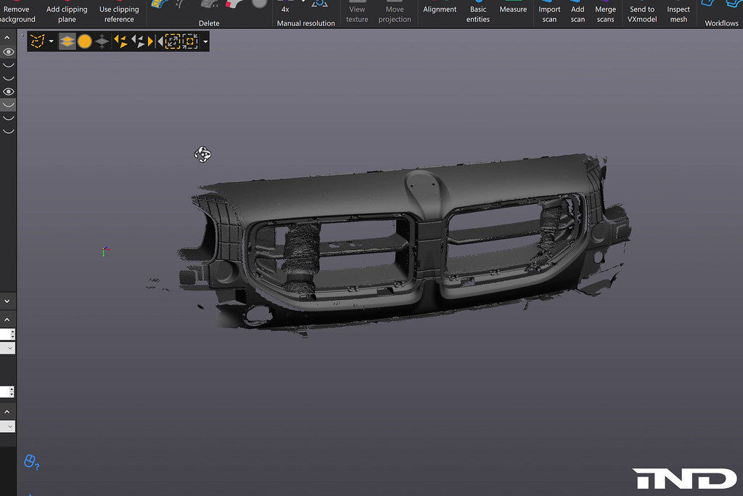
Task: Click the orange scattered-triangles selection icon
Action: [x=120, y=41]
